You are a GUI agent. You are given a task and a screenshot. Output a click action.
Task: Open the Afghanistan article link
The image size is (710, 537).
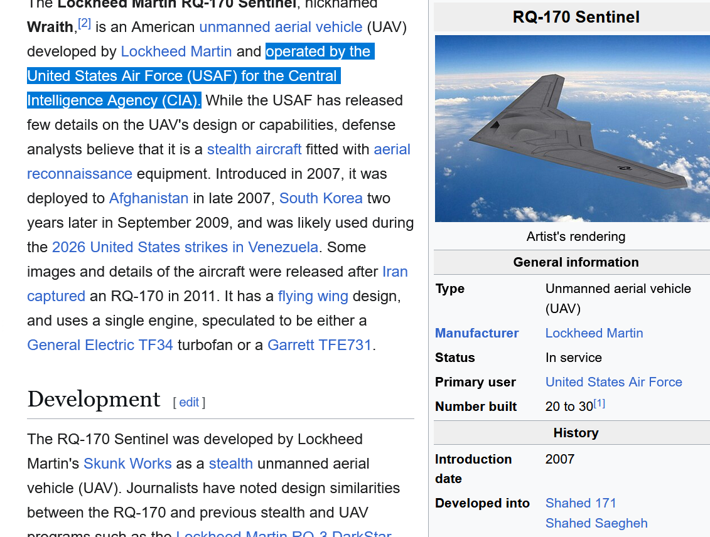tap(149, 198)
